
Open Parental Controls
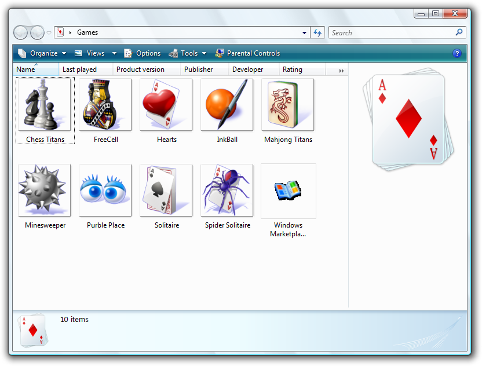point(247,53)
